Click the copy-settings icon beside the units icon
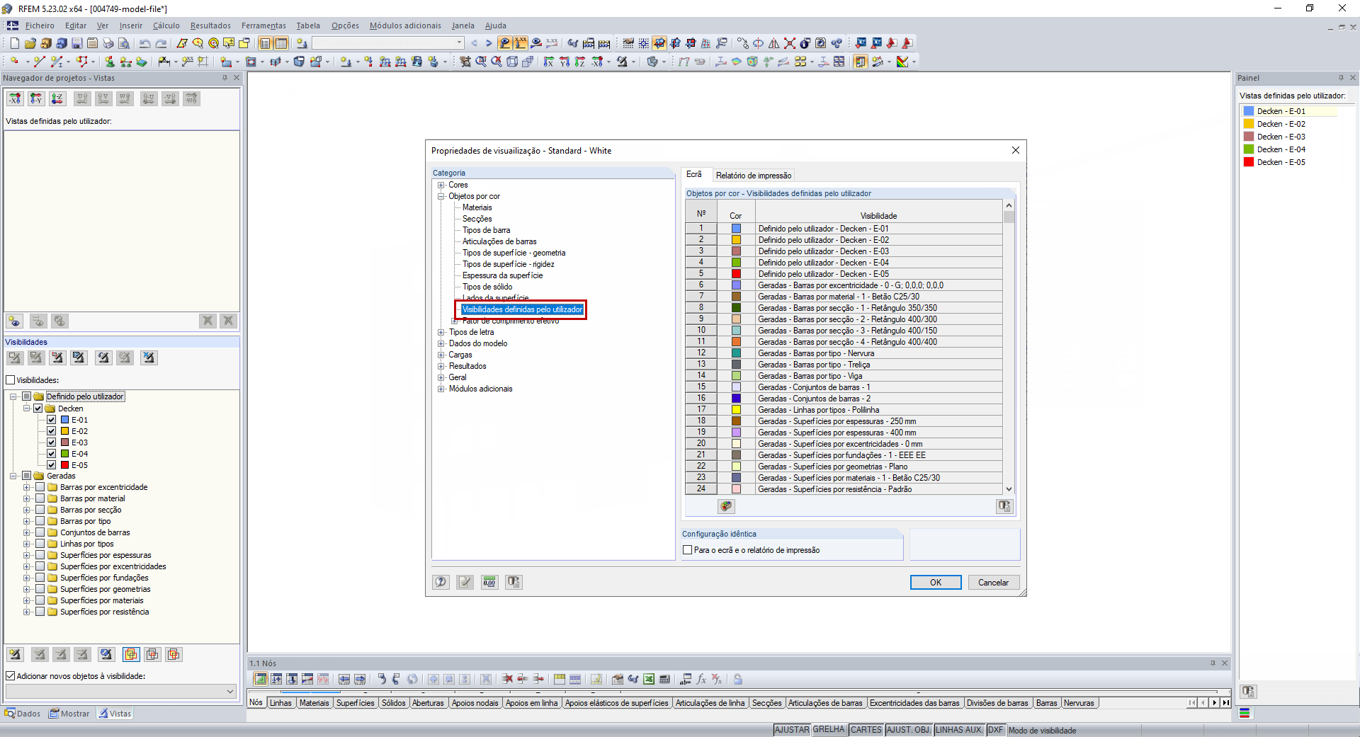Screen dimensions: 1360x737 (514, 582)
